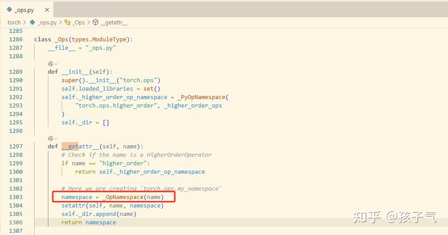Click the __getattr__ method cube icon
Viewport: 448px width, 235px height.
coord(96,22)
